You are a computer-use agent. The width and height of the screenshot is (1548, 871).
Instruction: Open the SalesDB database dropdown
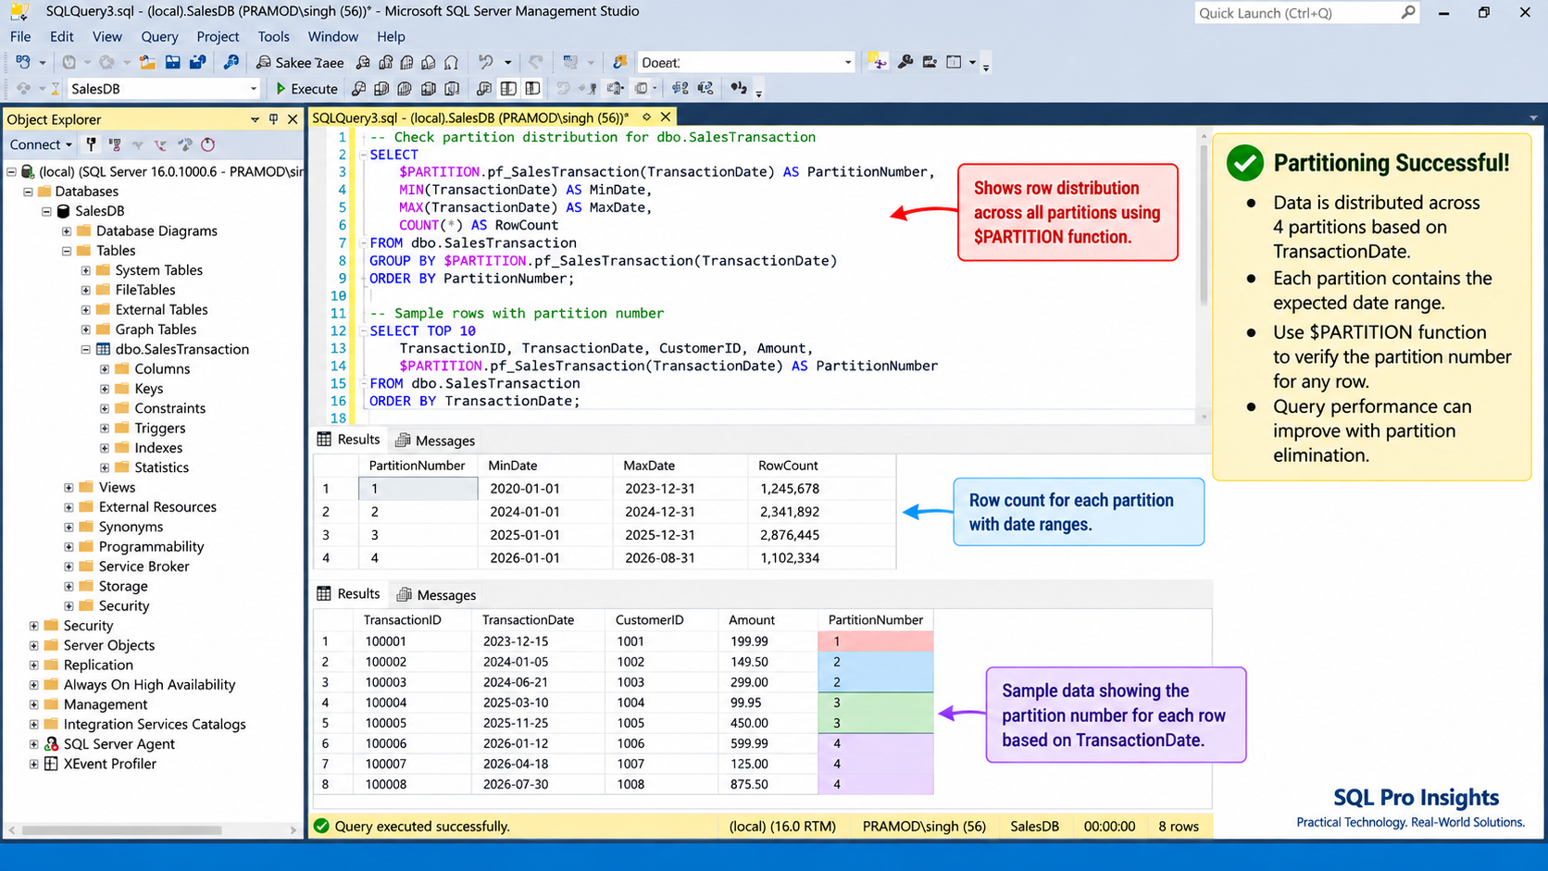point(253,89)
